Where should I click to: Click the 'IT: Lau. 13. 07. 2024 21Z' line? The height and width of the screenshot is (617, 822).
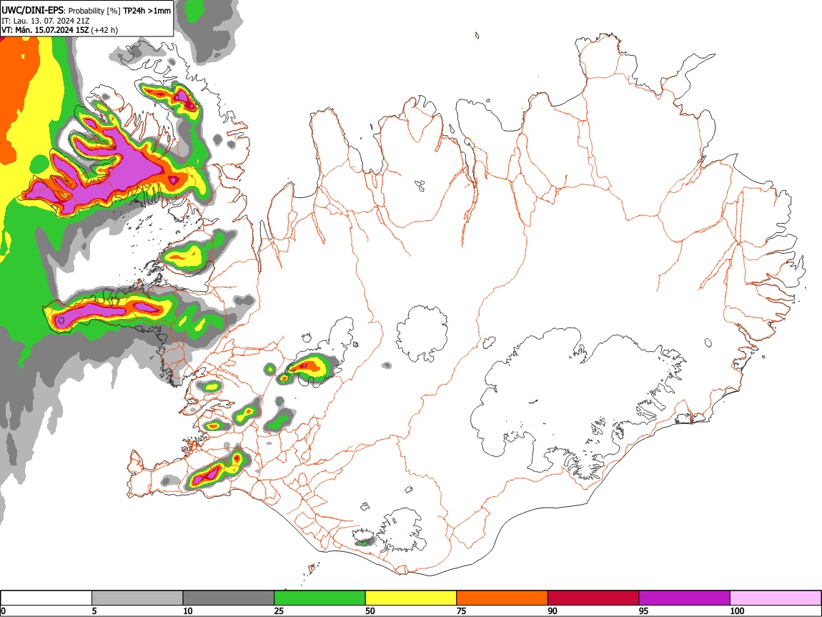pos(46,21)
